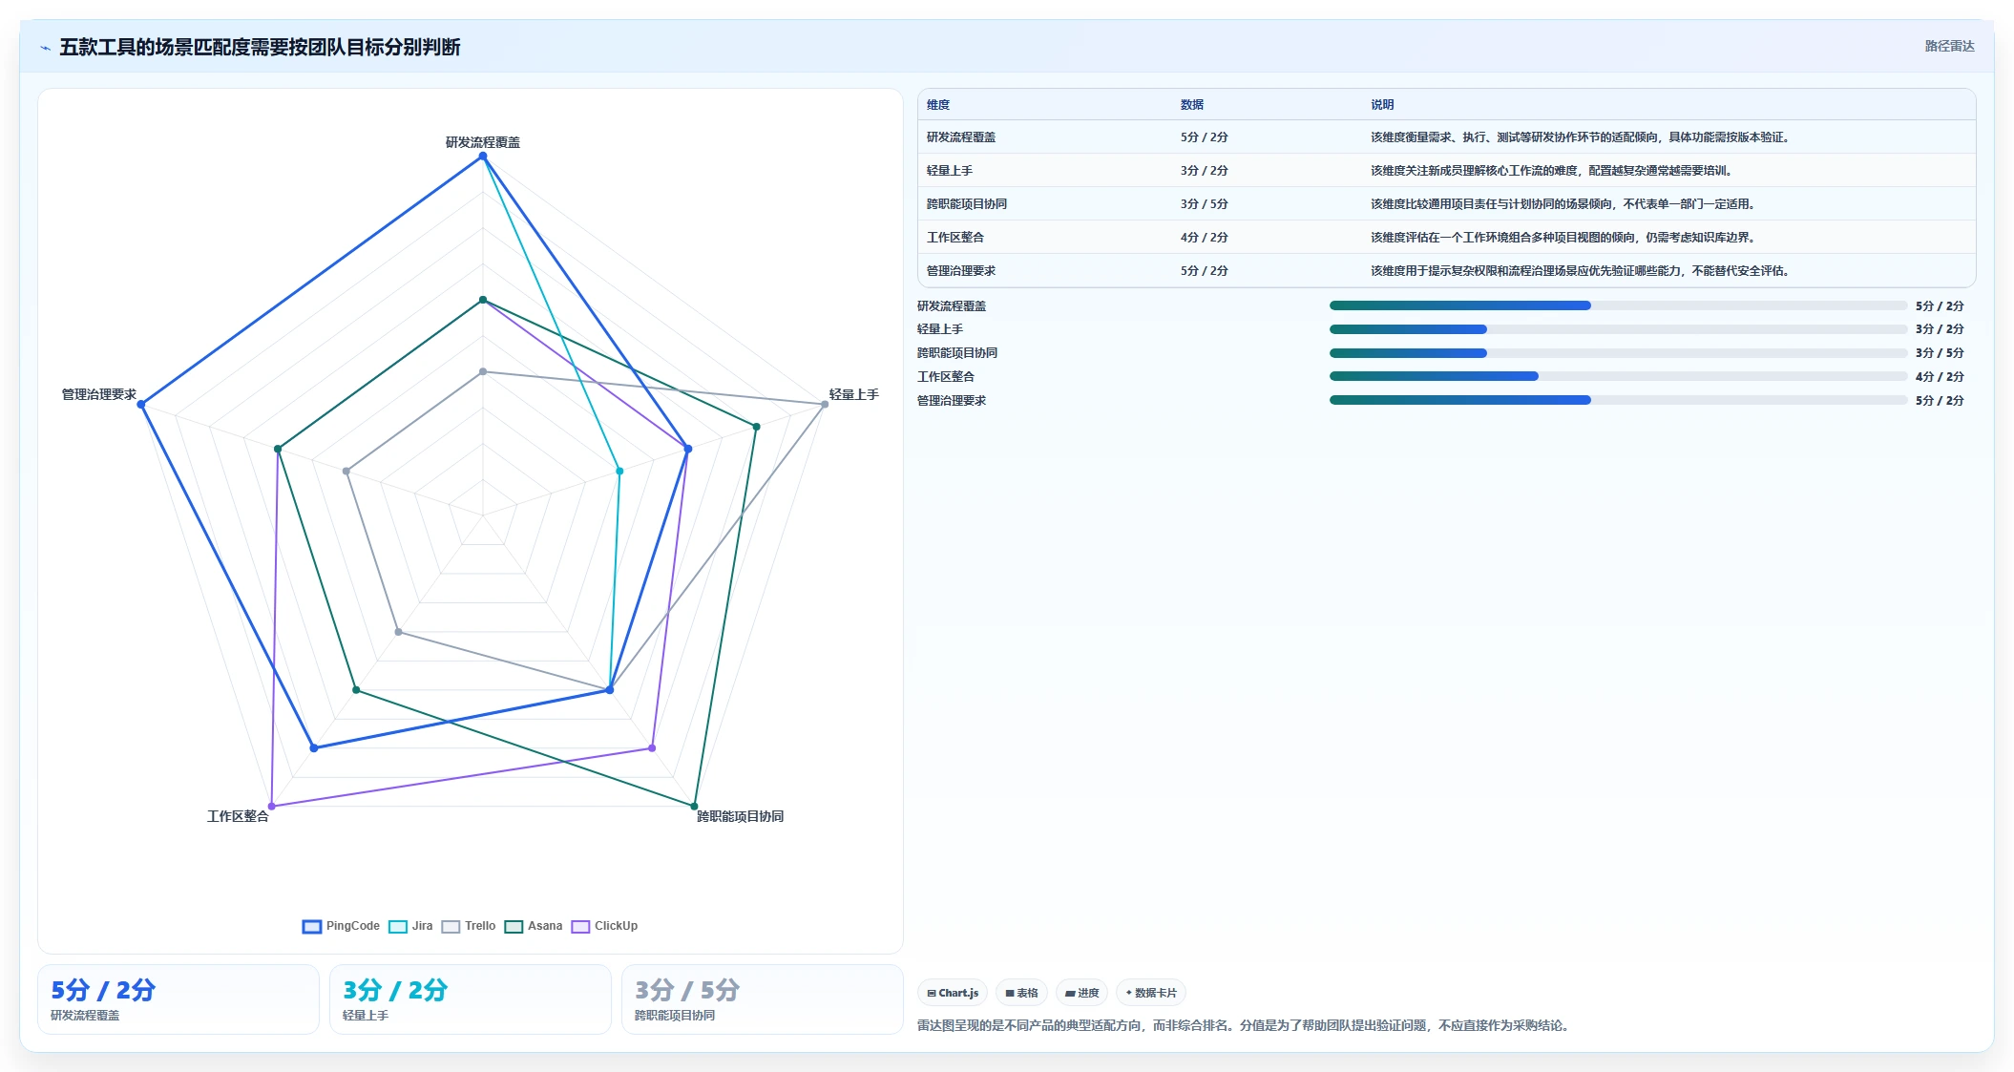
Task: Click the 管理治理要求 progress bar
Action: pyautogui.click(x=1618, y=400)
